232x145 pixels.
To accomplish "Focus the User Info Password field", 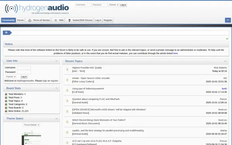I will (x=24, y=72).
